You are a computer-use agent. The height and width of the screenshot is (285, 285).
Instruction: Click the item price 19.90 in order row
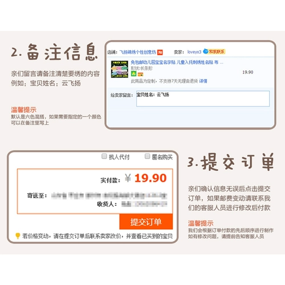coord(248,72)
